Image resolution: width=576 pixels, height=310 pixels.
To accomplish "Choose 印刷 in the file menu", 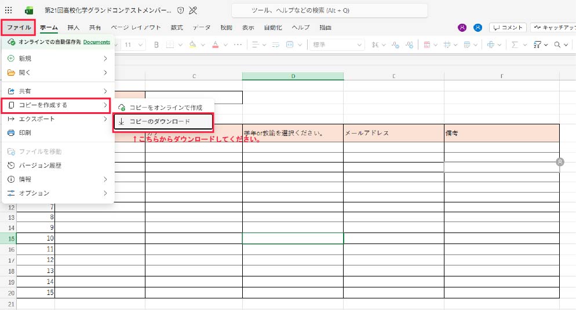I will (58, 132).
